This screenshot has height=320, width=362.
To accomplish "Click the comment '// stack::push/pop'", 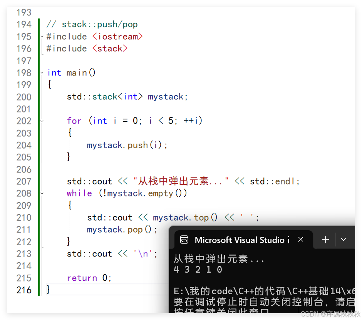I will (x=92, y=24).
